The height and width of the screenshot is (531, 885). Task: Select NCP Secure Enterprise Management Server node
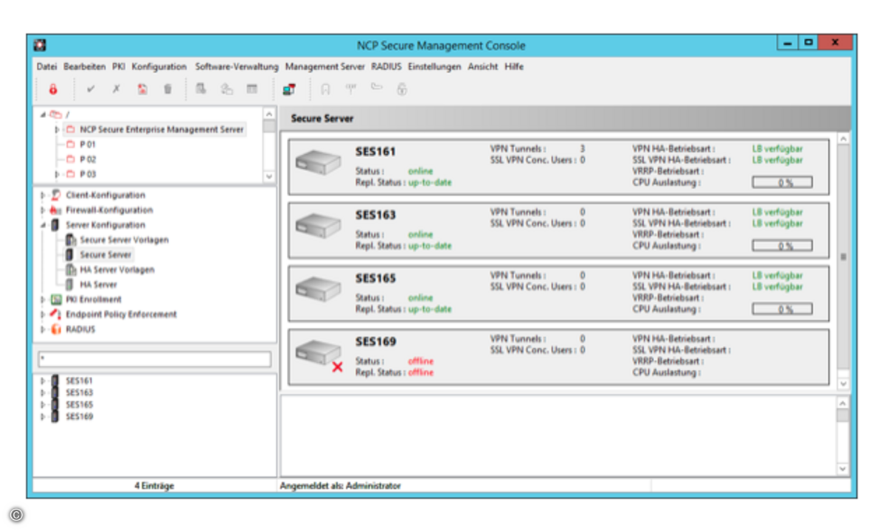(162, 129)
